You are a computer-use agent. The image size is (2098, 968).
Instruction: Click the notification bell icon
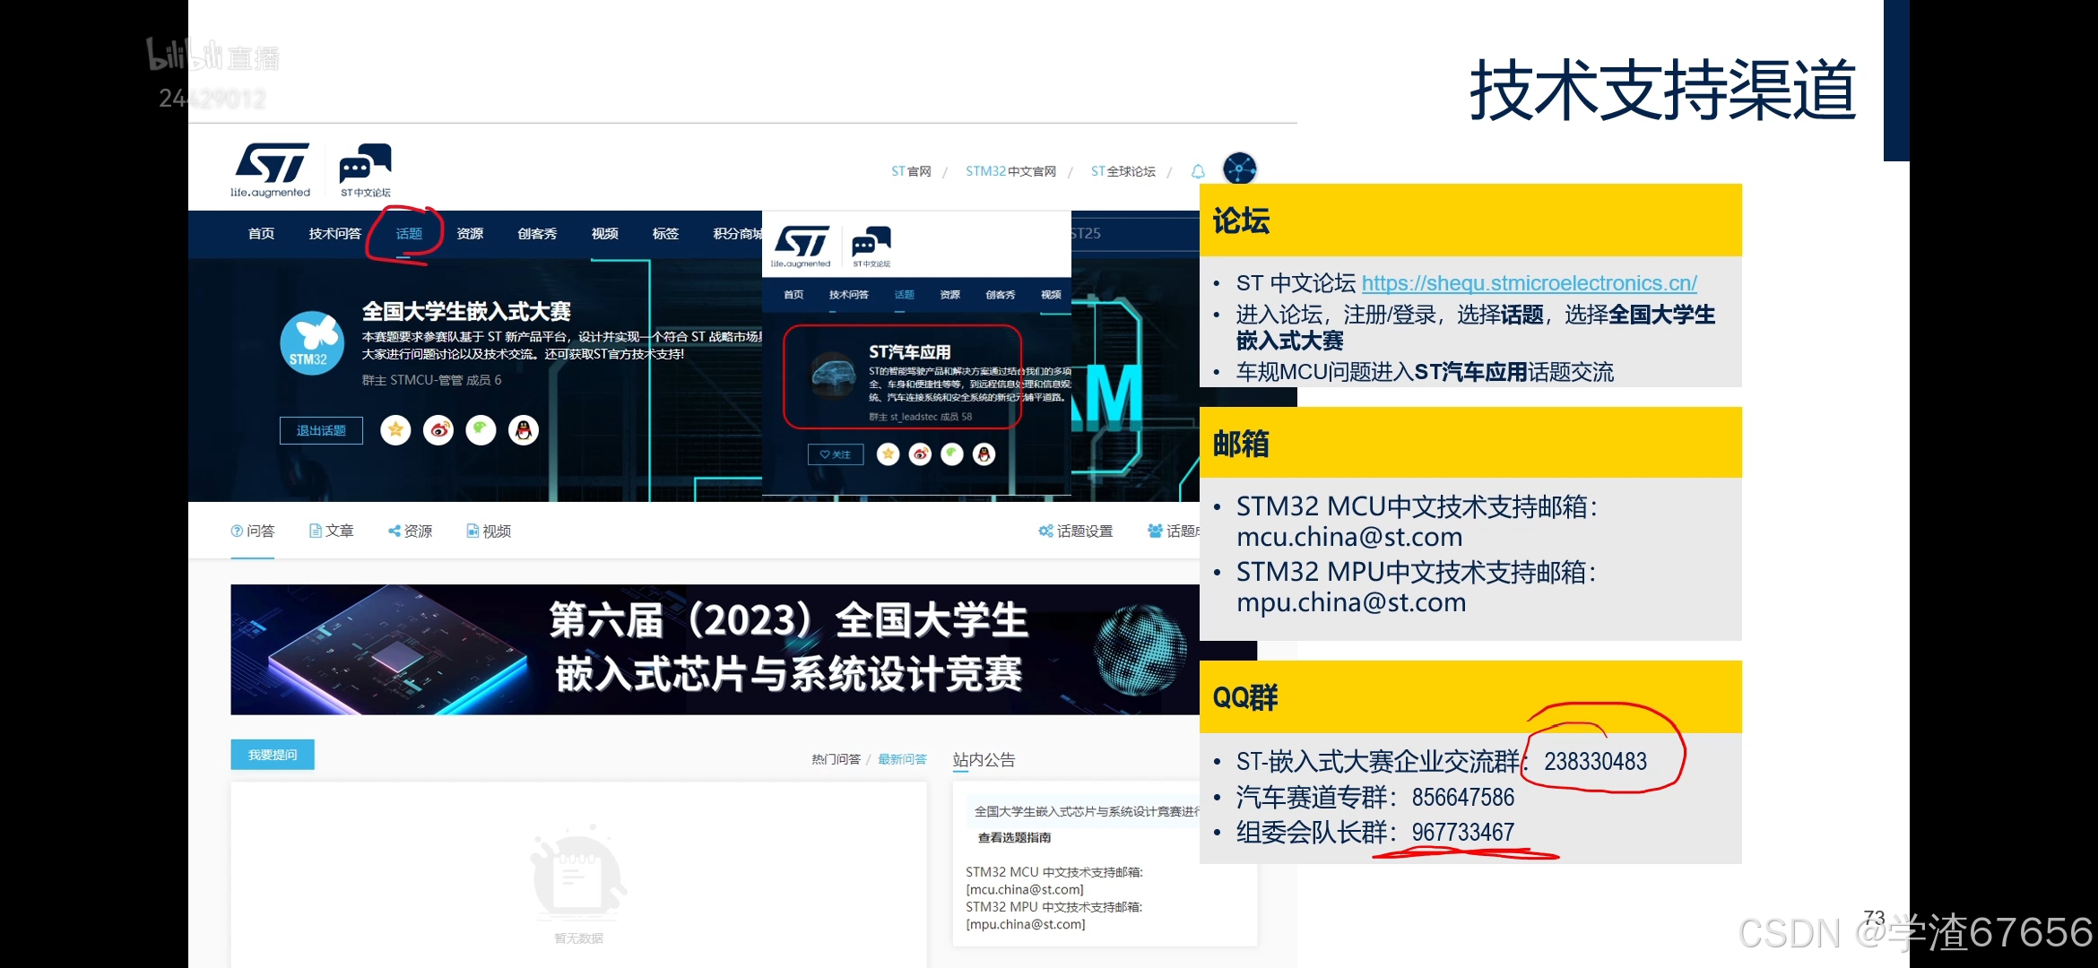[x=1198, y=171]
